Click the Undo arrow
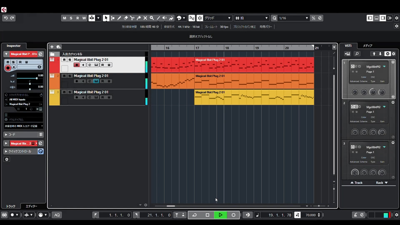 click(5, 18)
